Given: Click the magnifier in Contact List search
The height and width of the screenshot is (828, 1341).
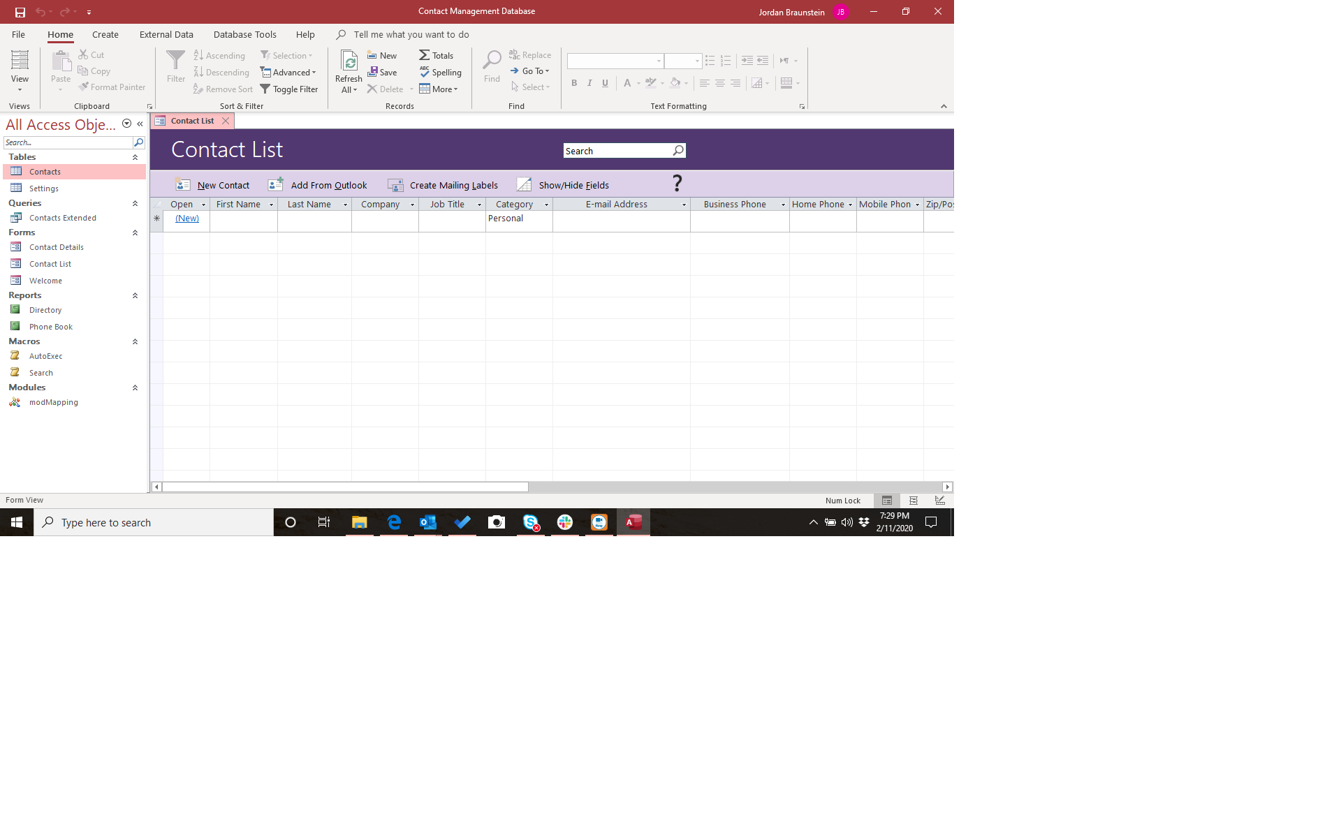Looking at the screenshot, I should pyautogui.click(x=677, y=151).
